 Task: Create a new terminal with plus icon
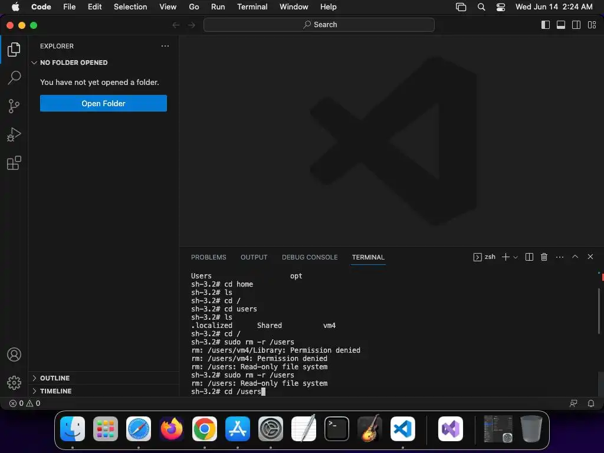tap(505, 257)
